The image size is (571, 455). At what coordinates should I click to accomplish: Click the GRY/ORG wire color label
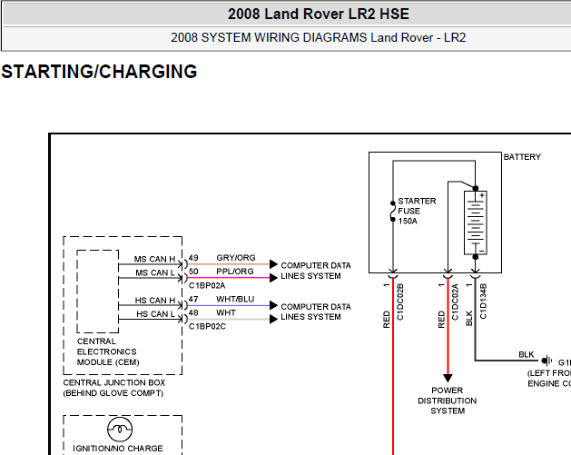[x=236, y=258]
